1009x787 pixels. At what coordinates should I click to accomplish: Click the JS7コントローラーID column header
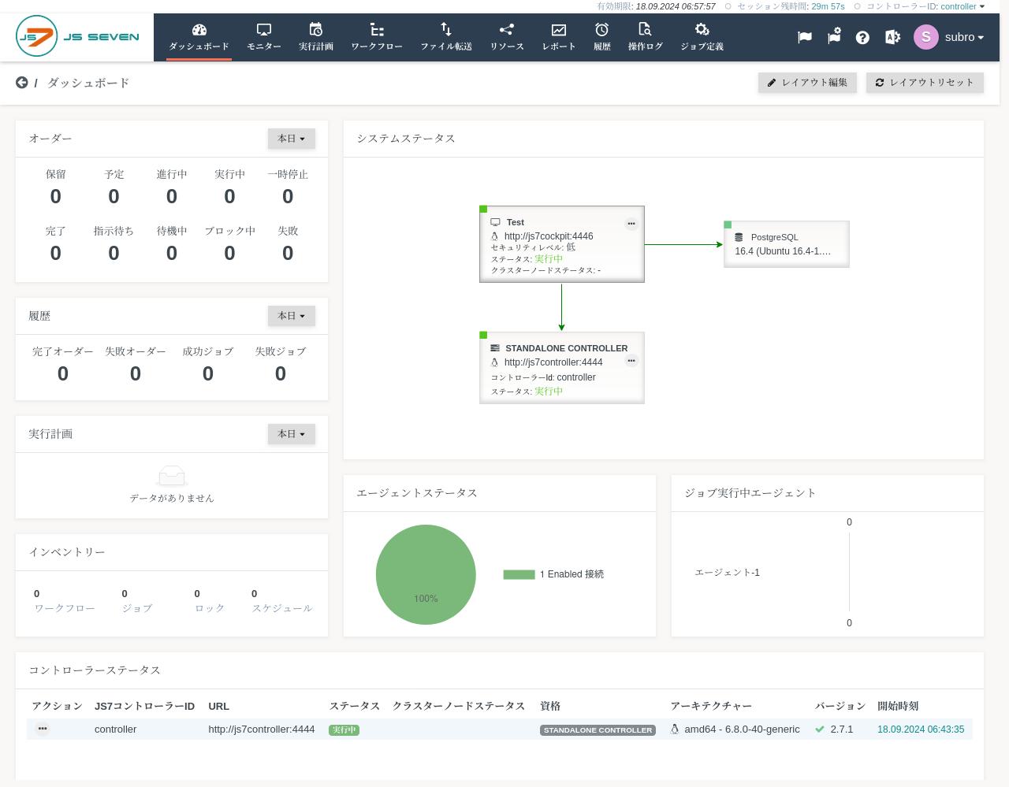click(x=144, y=706)
